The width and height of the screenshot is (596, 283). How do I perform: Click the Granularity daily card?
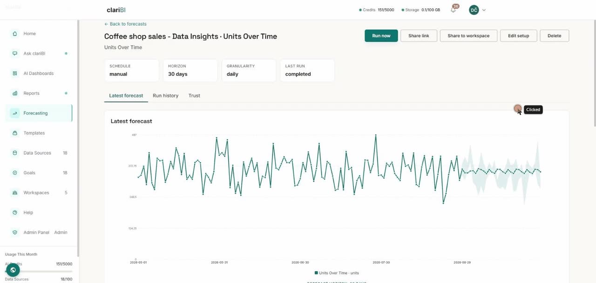(x=249, y=70)
